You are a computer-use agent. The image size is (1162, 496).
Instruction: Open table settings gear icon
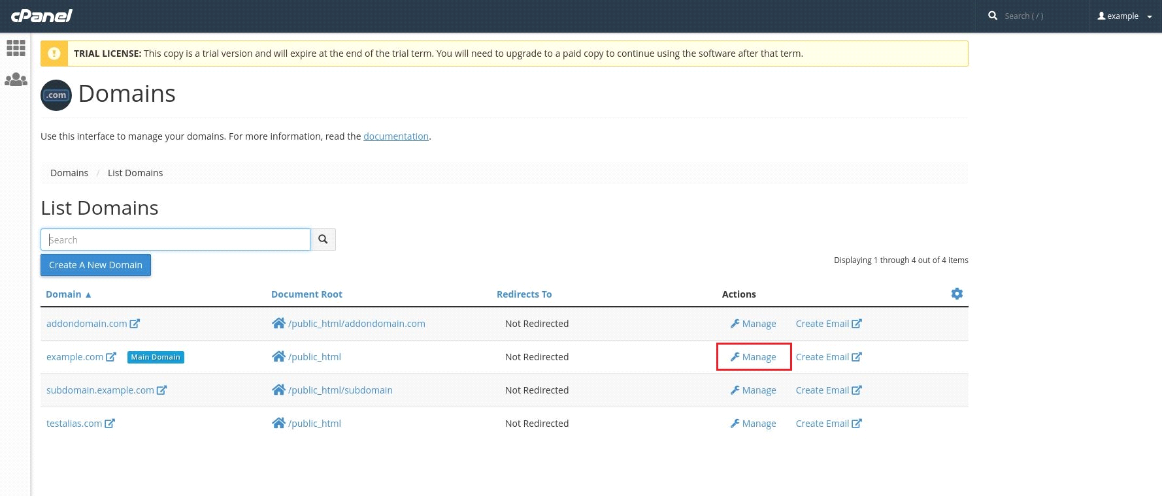(x=957, y=294)
